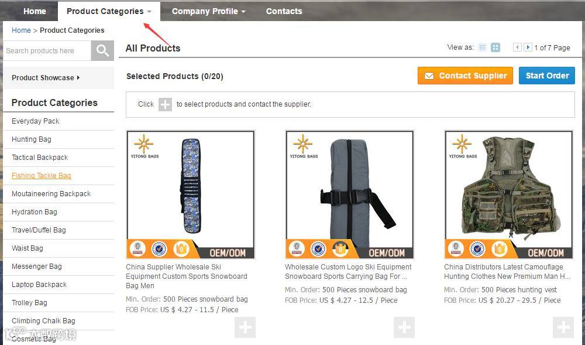585x345 pixels.
Task: Expand Product Categories dropdown in navbar
Action: [x=109, y=11]
